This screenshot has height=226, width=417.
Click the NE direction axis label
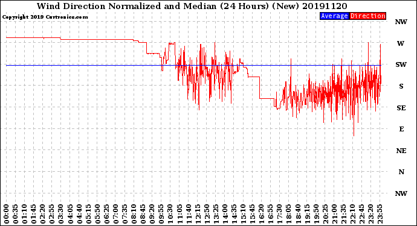pos(401,151)
